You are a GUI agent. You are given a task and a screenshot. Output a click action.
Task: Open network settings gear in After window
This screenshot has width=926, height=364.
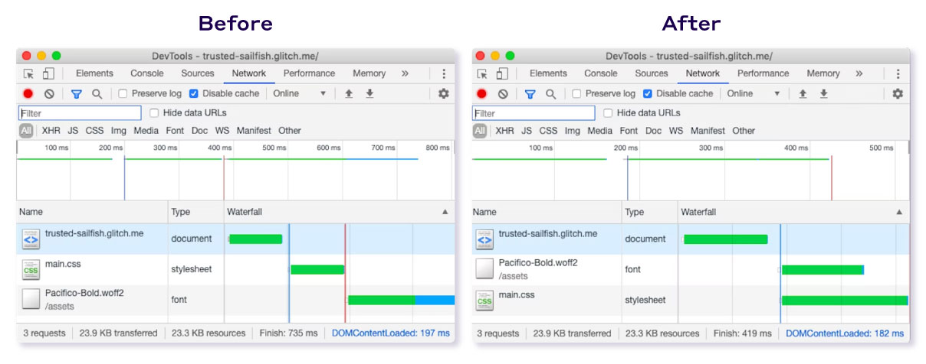point(897,93)
